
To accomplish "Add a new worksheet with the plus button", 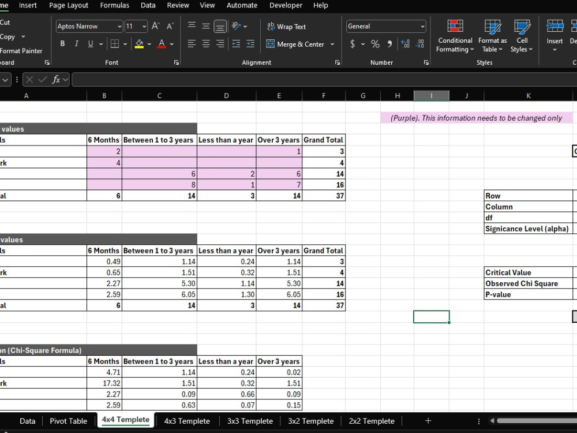I will coord(428,421).
